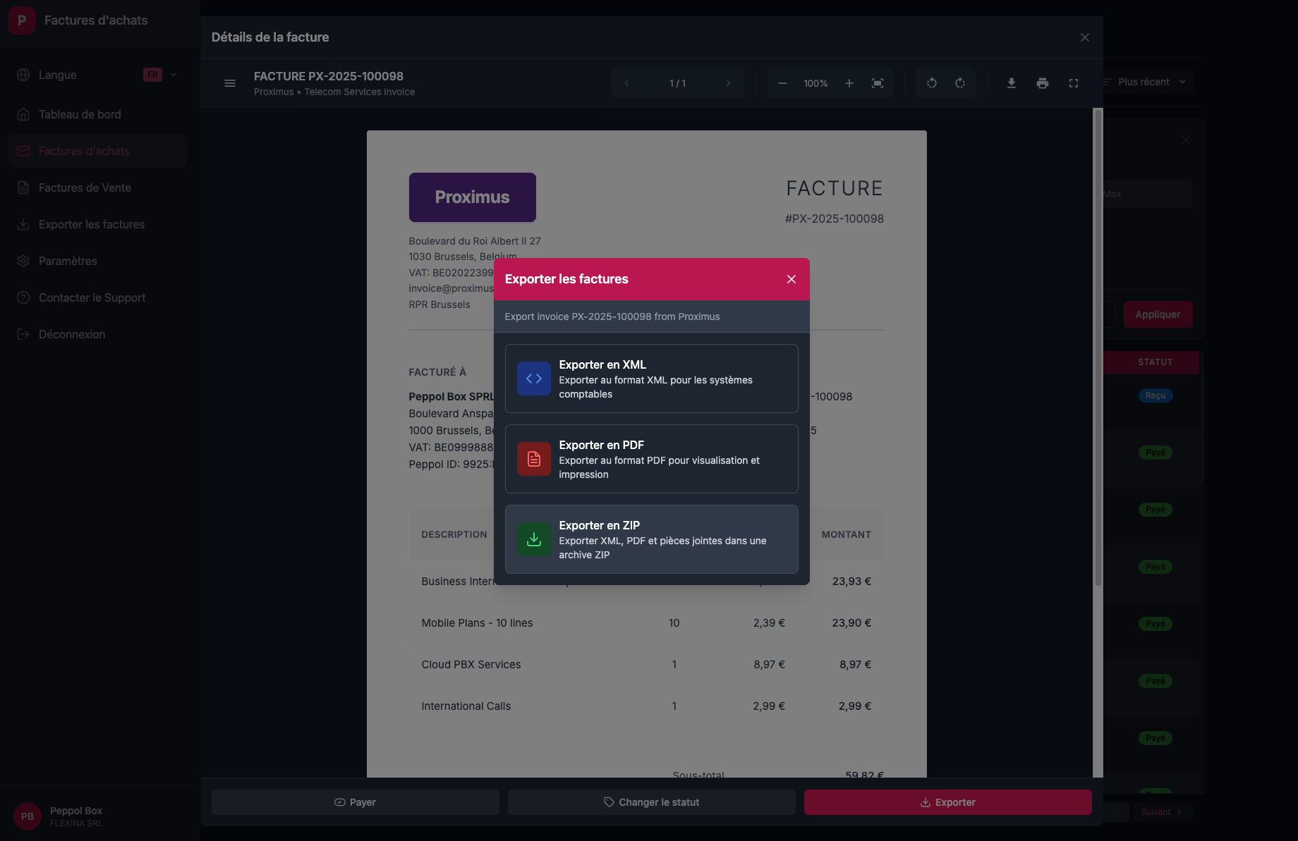Viewport: 1298px width, 841px height.
Task: Select Factures d'achats in sidebar
Action: pyautogui.click(x=98, y=151)
